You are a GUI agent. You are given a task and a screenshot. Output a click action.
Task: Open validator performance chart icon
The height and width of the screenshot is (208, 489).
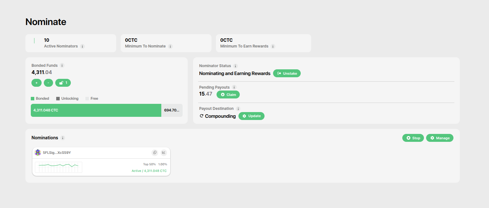click(164, 153)
